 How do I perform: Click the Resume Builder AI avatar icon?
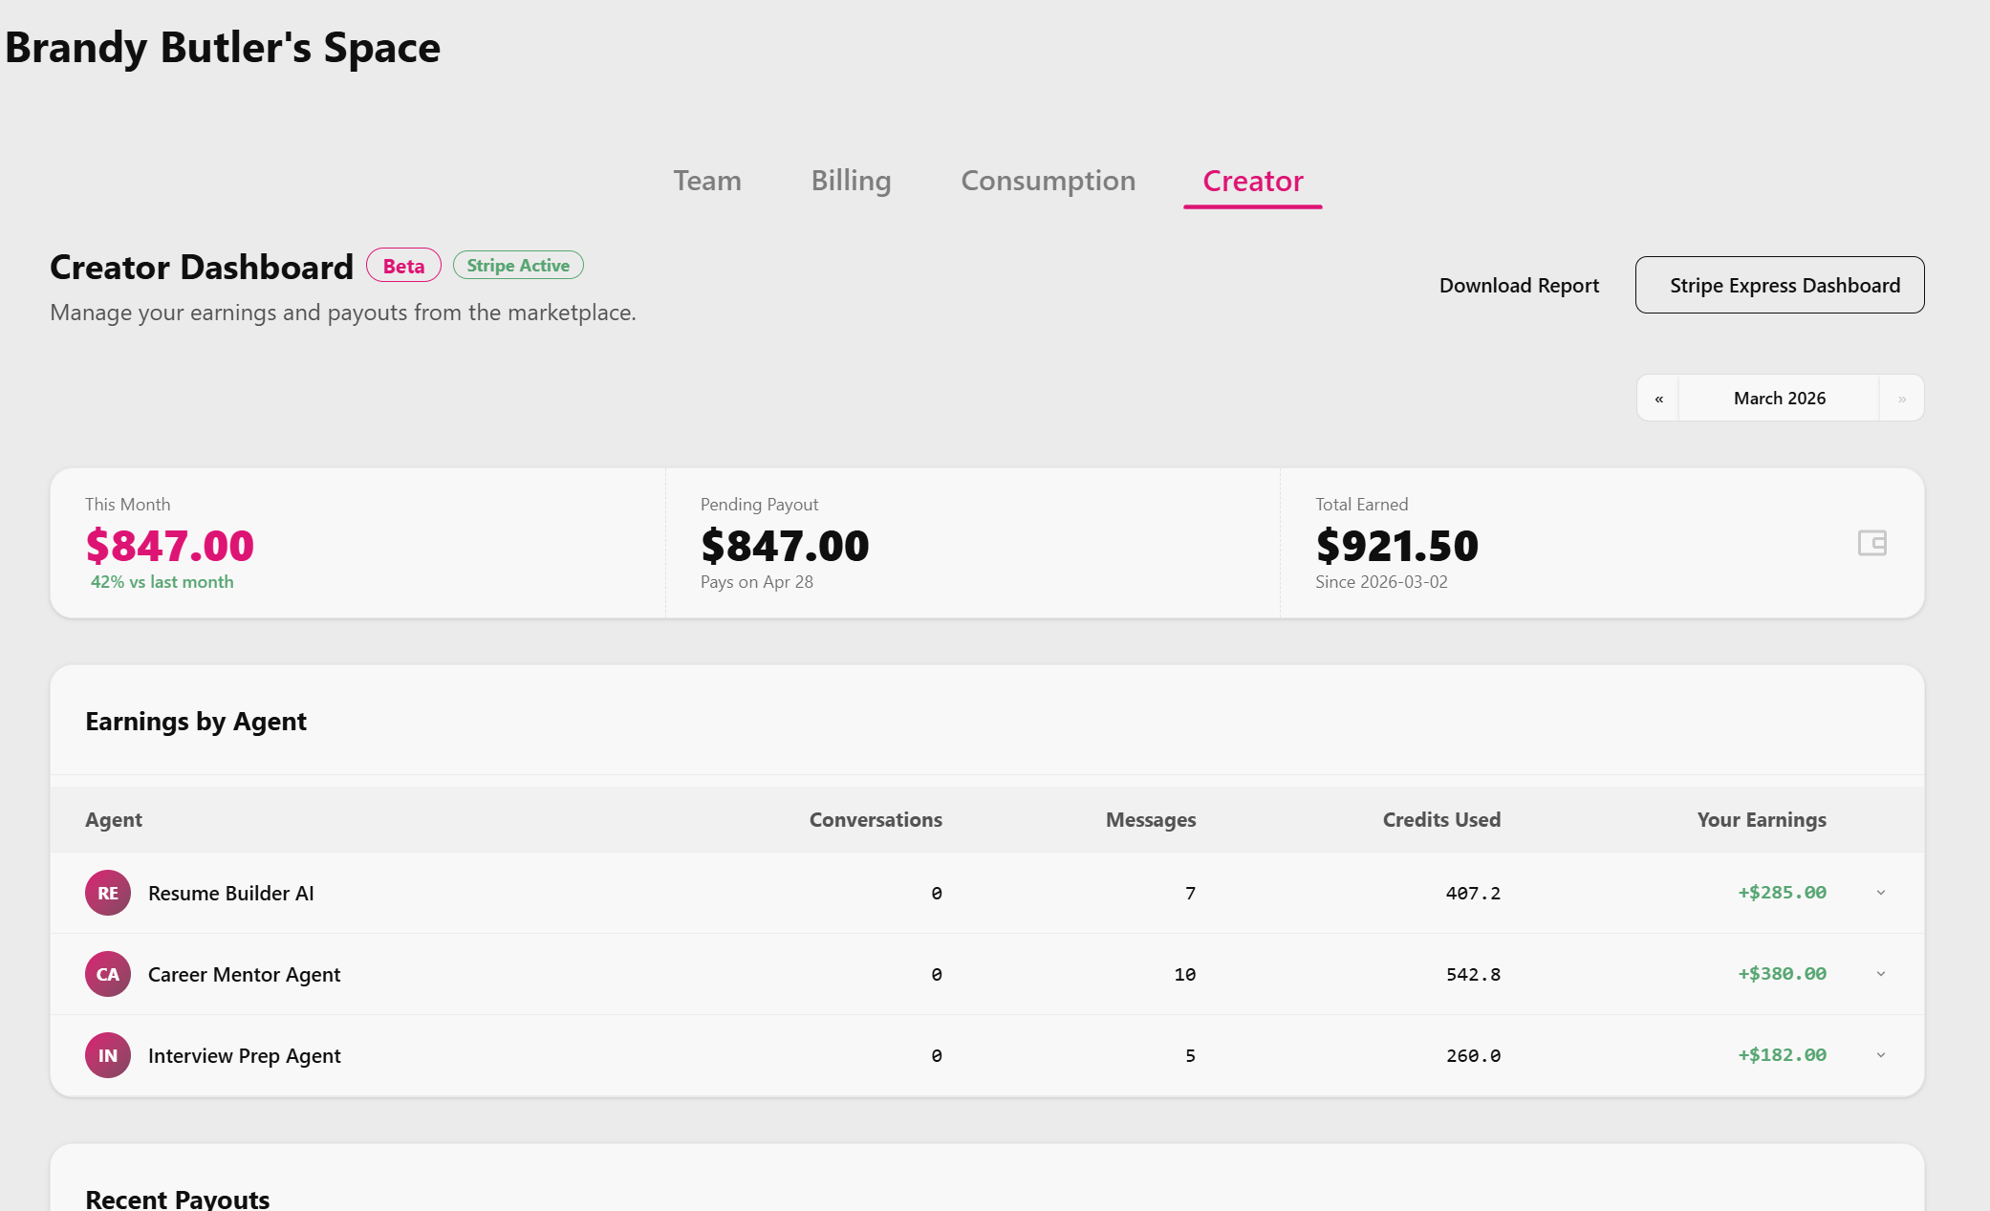[x=107, y=893]
